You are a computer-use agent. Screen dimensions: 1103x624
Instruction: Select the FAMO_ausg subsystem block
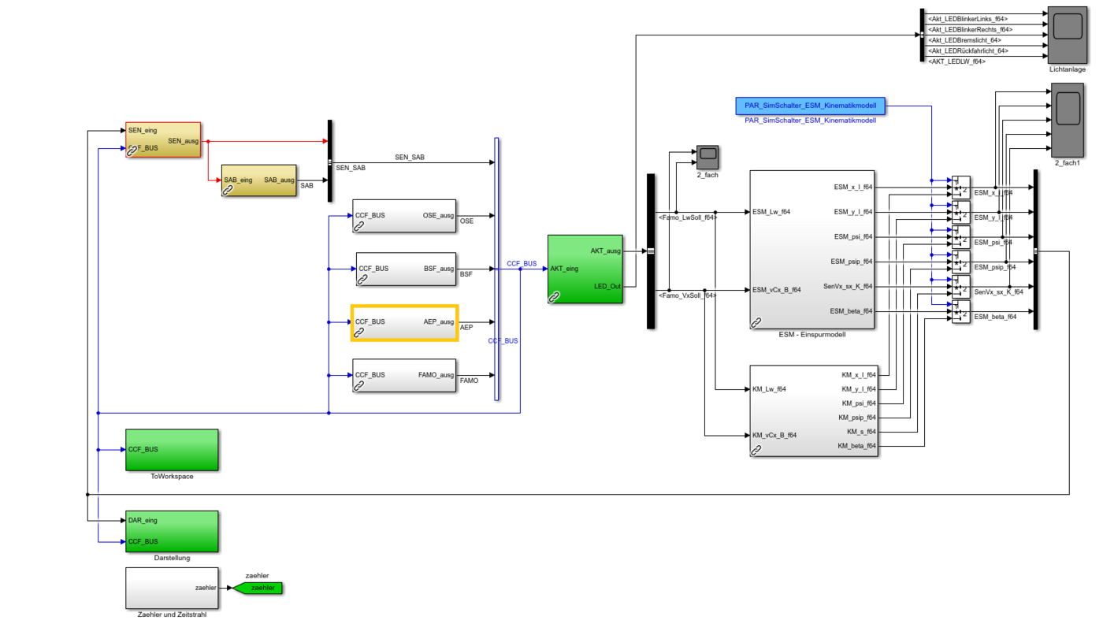[404, 375]
